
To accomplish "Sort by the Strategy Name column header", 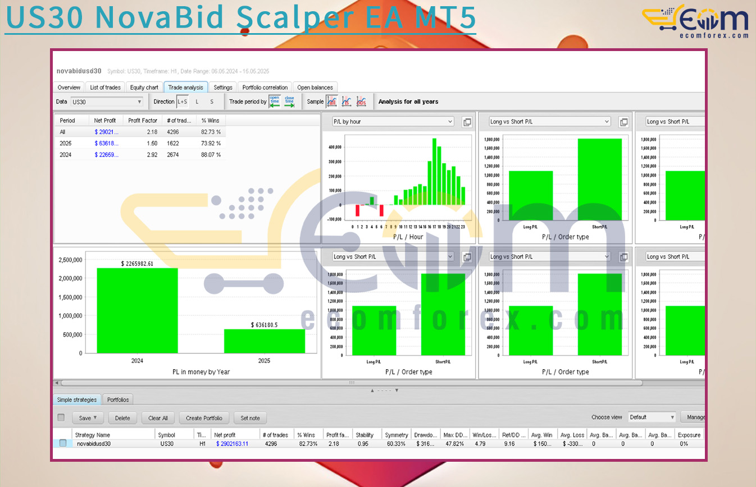I will coord(114,435).
